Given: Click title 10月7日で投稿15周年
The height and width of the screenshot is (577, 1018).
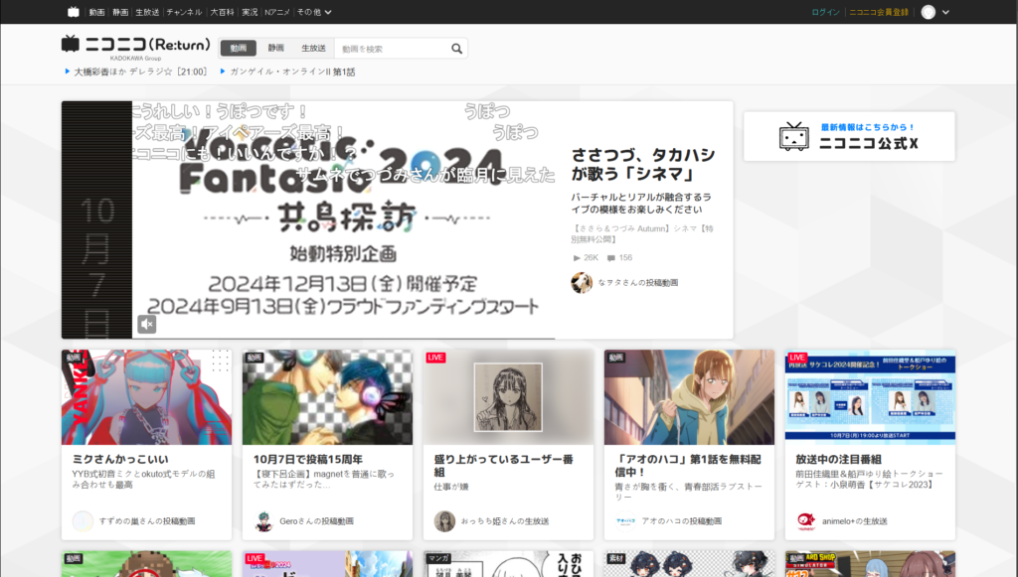Looking at the screenshot, I should tap(308, 459).
